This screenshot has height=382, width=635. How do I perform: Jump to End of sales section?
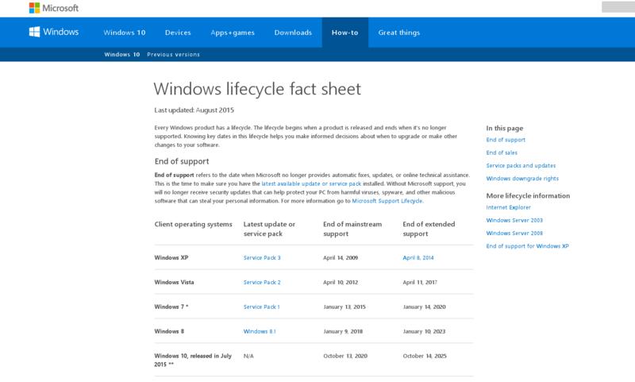(x=502, y=152)
